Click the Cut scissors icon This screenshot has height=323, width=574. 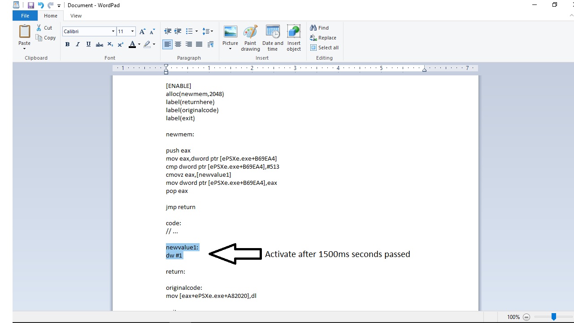(39, 28)
